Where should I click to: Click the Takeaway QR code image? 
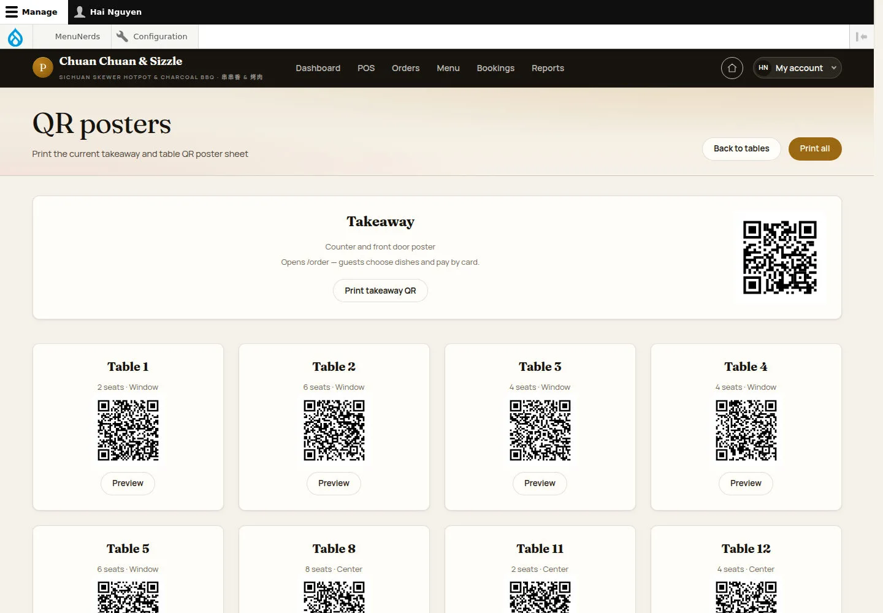(779, 257)
